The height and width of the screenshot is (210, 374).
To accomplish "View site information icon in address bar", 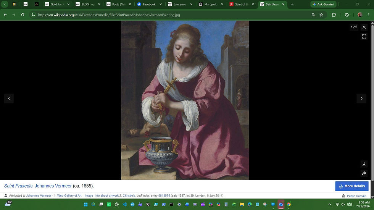I will point(33,15).
